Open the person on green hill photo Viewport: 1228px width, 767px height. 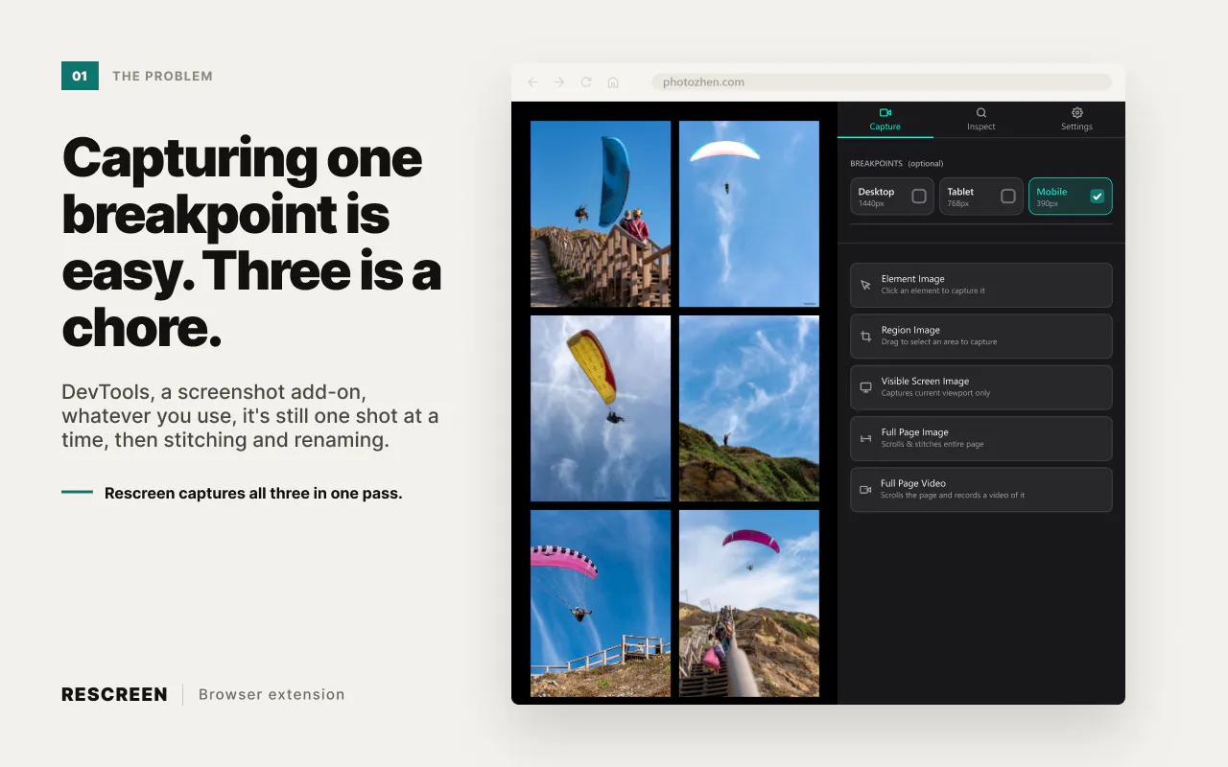click(749, 408)
